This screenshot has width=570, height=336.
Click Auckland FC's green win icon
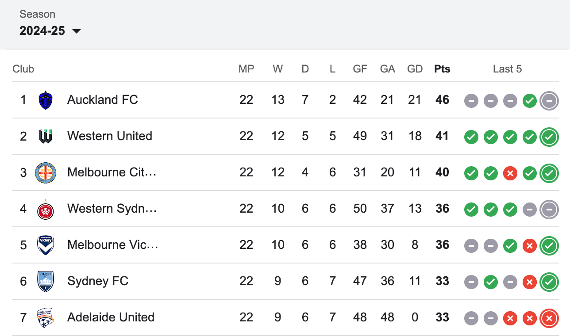(x=529, y=101)
